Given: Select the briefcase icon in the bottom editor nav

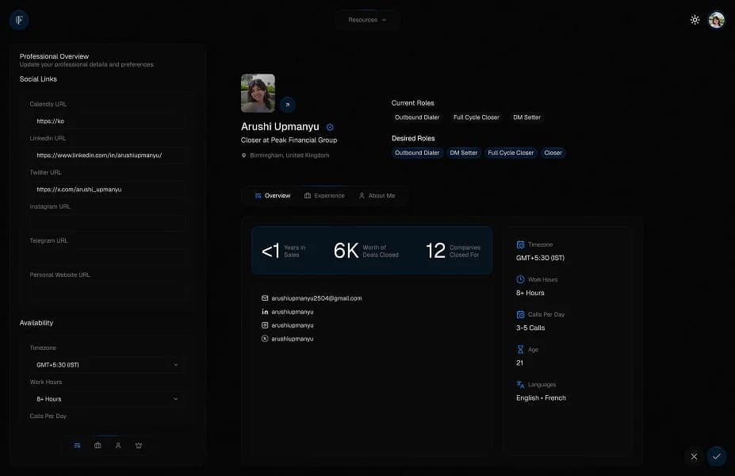Looking at the screenshot, I should click(x=98, y=445).
